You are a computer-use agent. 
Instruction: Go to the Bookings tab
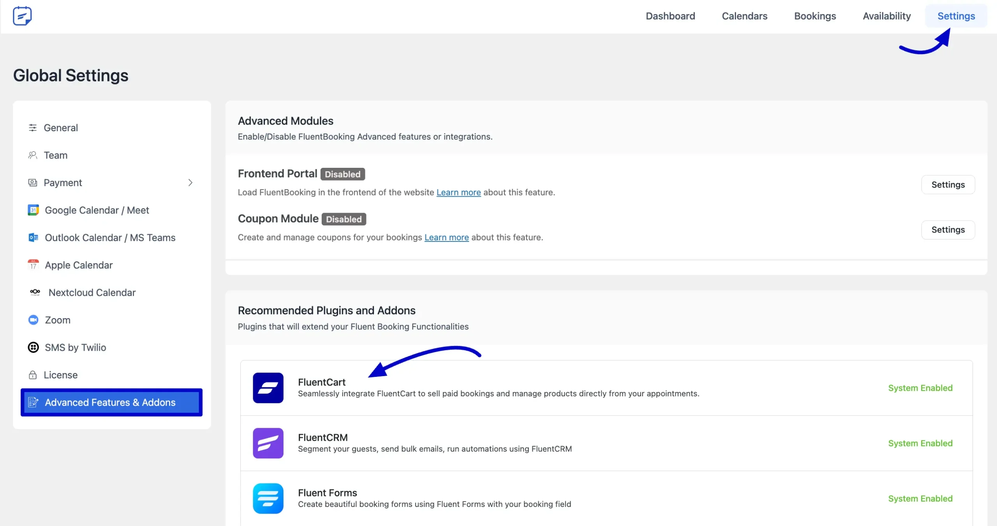815,16
